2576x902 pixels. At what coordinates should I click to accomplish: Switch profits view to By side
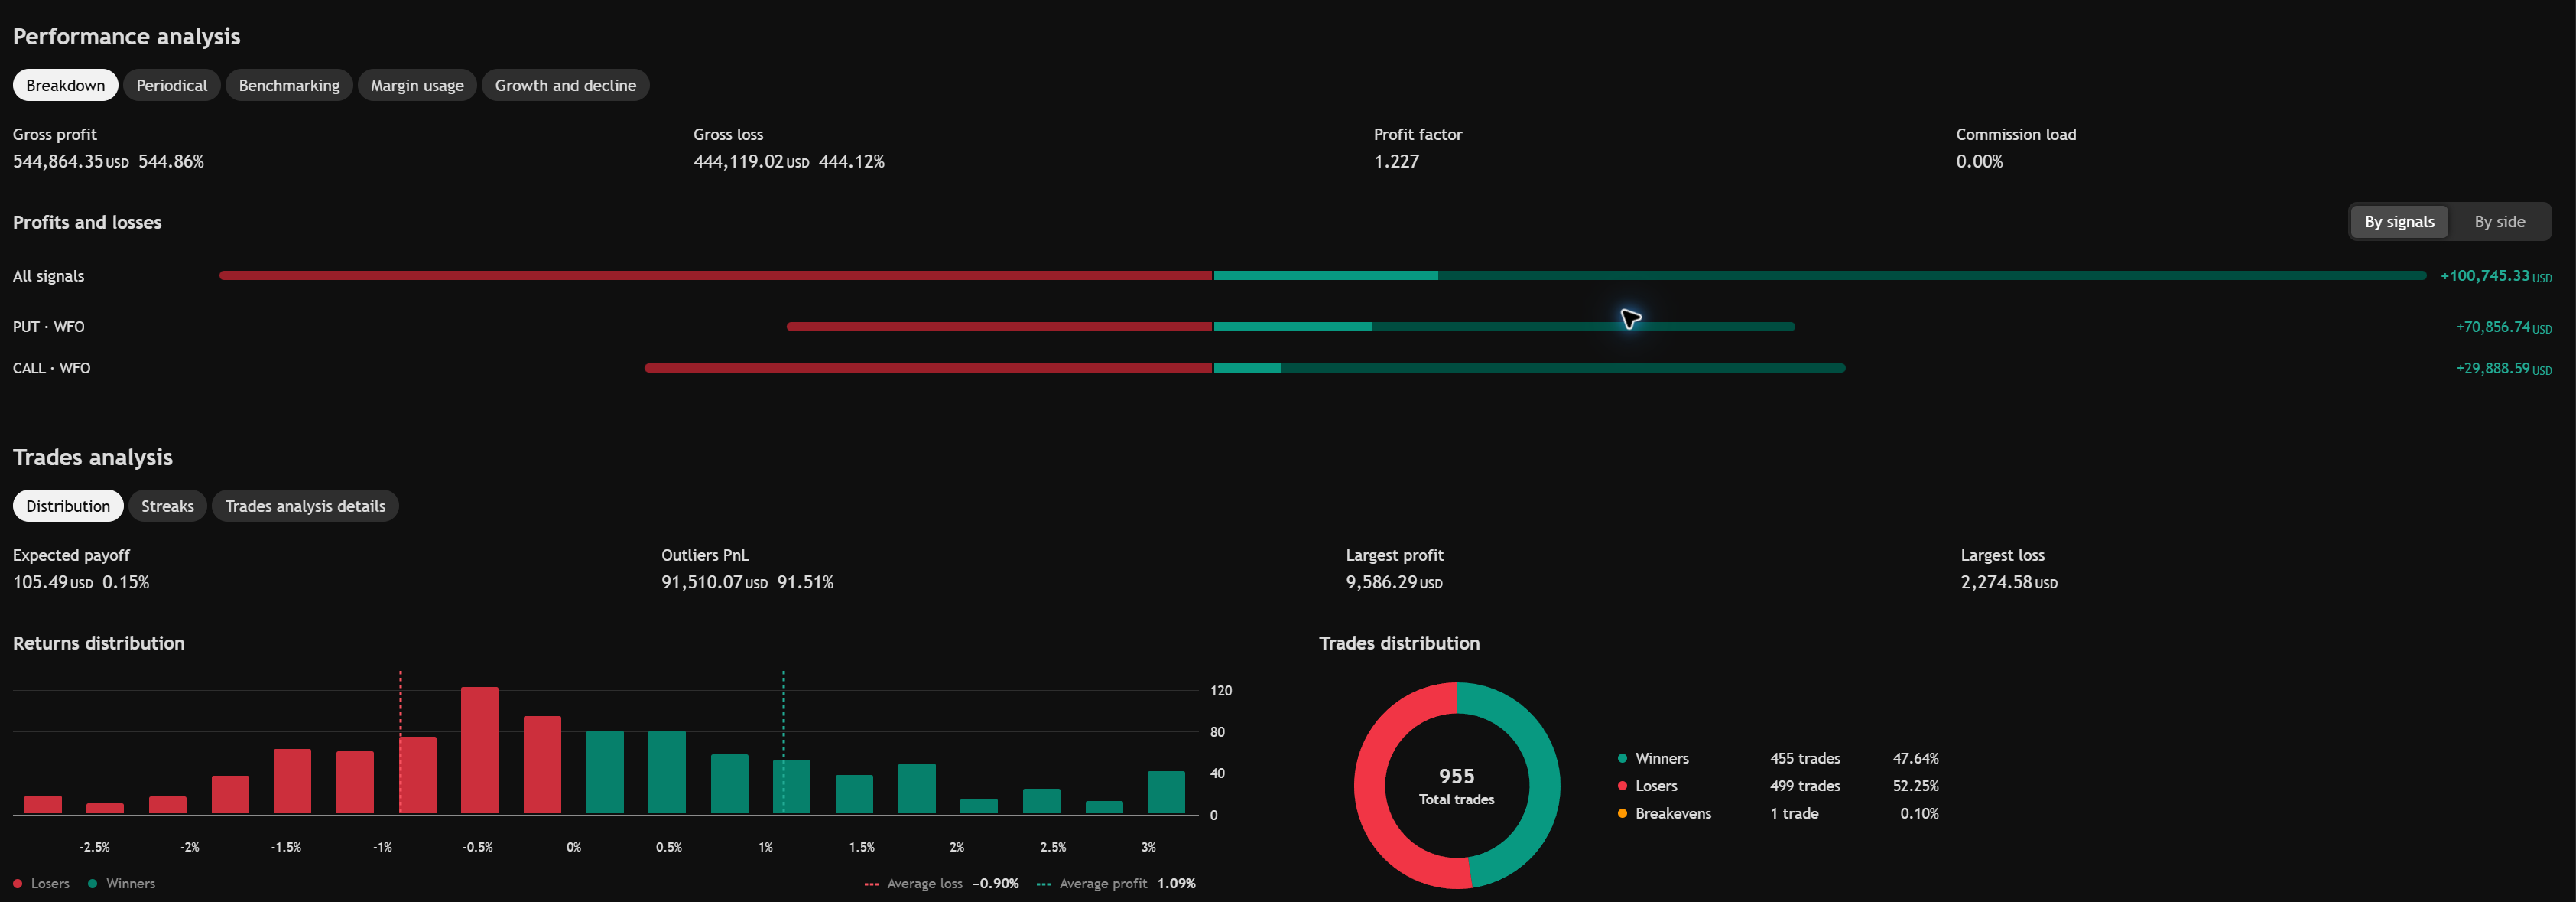tap(2499, 221)
